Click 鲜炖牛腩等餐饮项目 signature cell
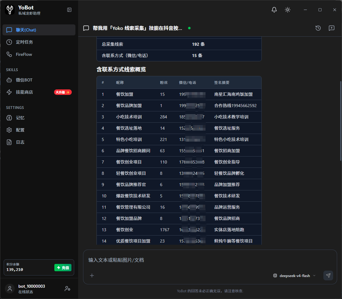The width and height of the screenshot is (342, 299). tap(233, 241)
